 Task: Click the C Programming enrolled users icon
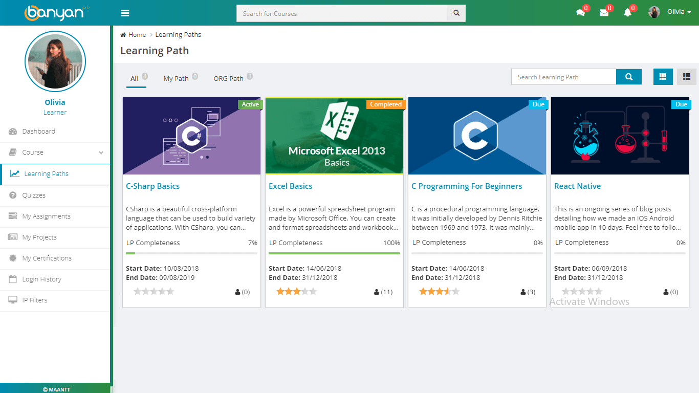click(523, 292)
